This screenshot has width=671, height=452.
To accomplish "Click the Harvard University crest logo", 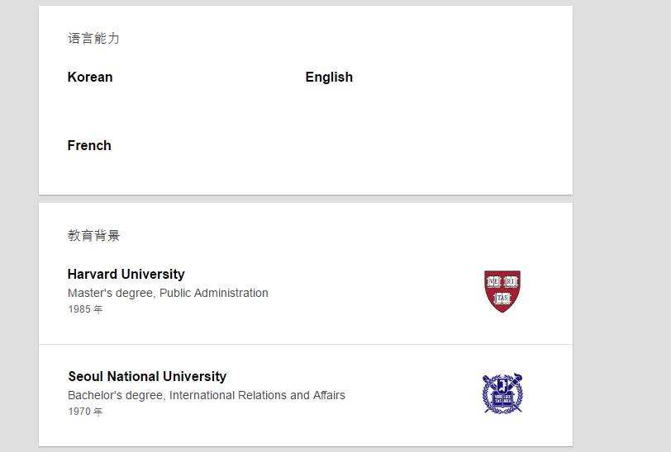I will (x=502, y=291).
